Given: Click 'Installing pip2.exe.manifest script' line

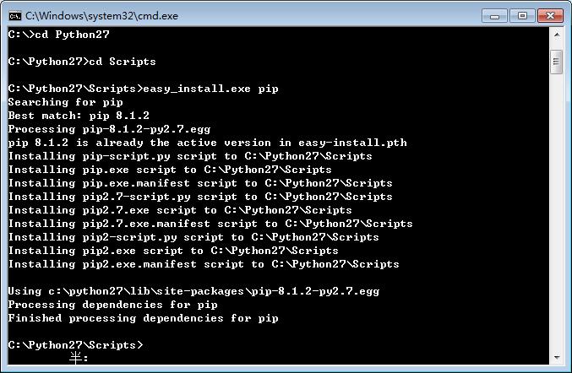Looking at the screenshot, I should click(x=204, y=264).
